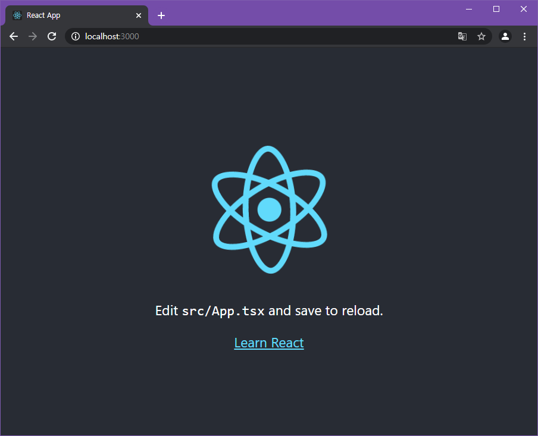538x436 pixels.
Task: Click the forward navigation arrow
Action: click(33, 36)
